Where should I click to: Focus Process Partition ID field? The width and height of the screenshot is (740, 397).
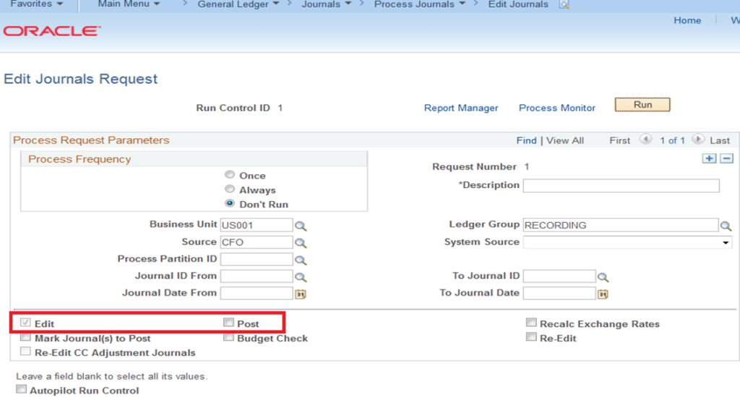click(x=257, y=259)
